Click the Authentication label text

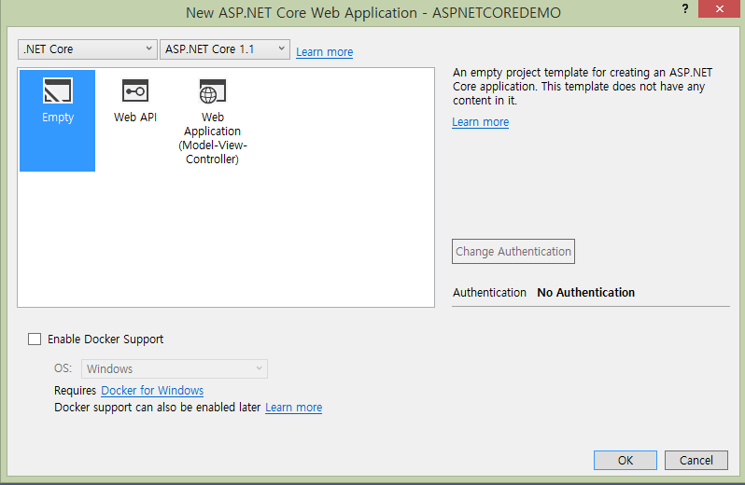click(x=489, y=292)
